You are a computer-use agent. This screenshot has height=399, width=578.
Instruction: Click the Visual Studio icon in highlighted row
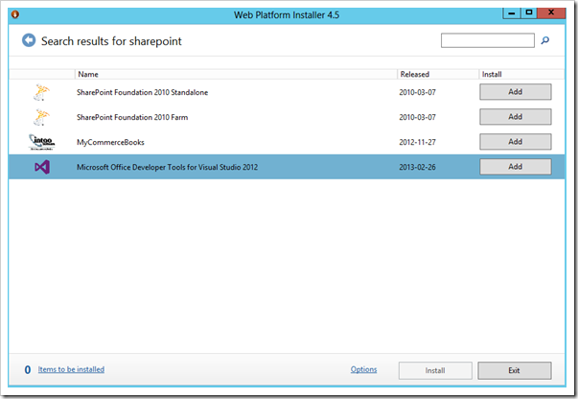(42, 167)
